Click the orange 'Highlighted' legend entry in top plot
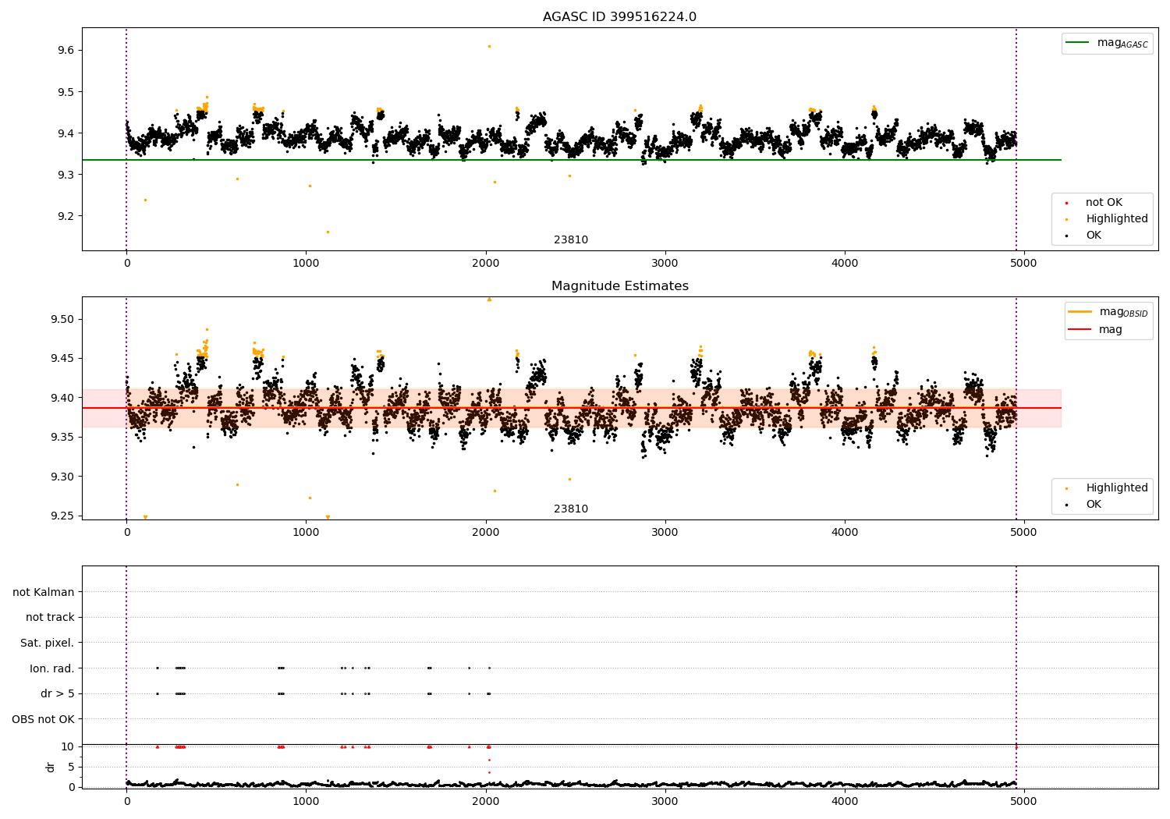Screen dimensions: 1170x819 1116,219
